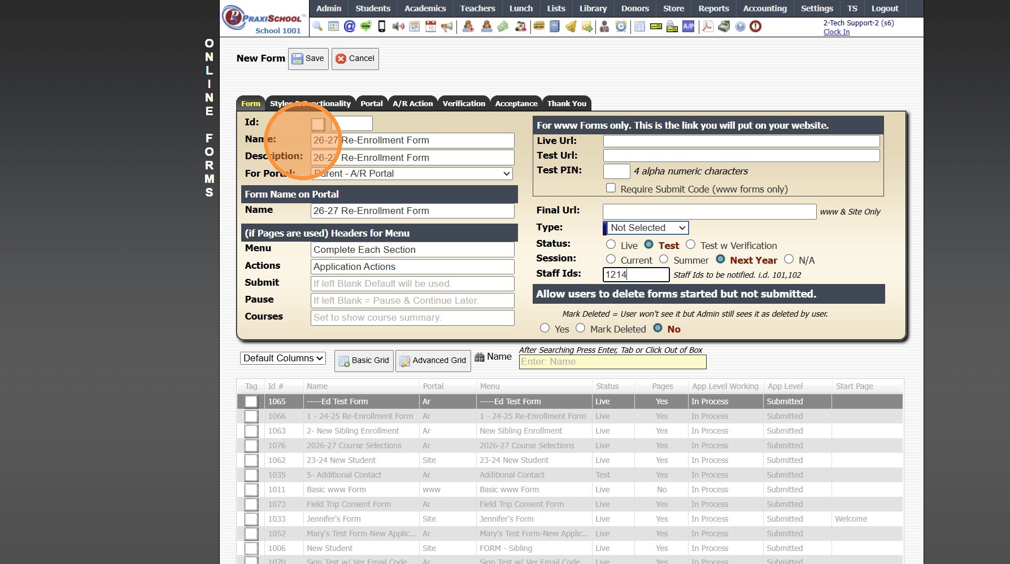Screen dimensions: 1010x564
Task: Click the Field Trip Consent Form name cell
Action: pyautogui.click(x=362, y=504)
